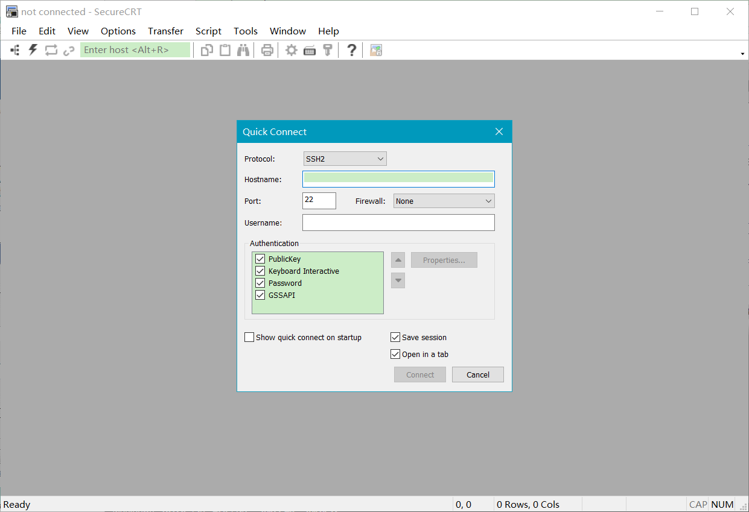Uncheck the GSSAPI authentication checkbox
Image resolution: width=749 pixels, height=512 pixels.
pyautogui.click(x=261, y=295)
